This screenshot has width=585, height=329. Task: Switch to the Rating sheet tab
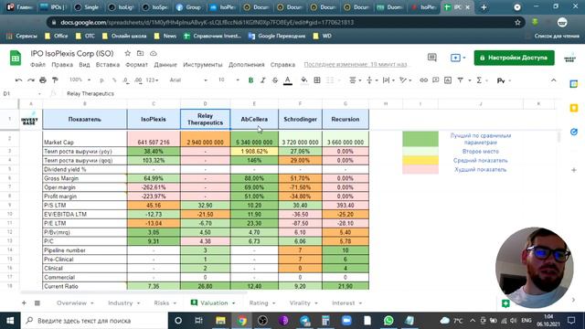click(259, 302)
